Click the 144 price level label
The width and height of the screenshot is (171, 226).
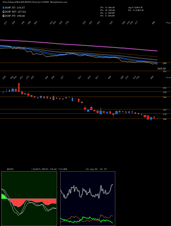[165, 97]
